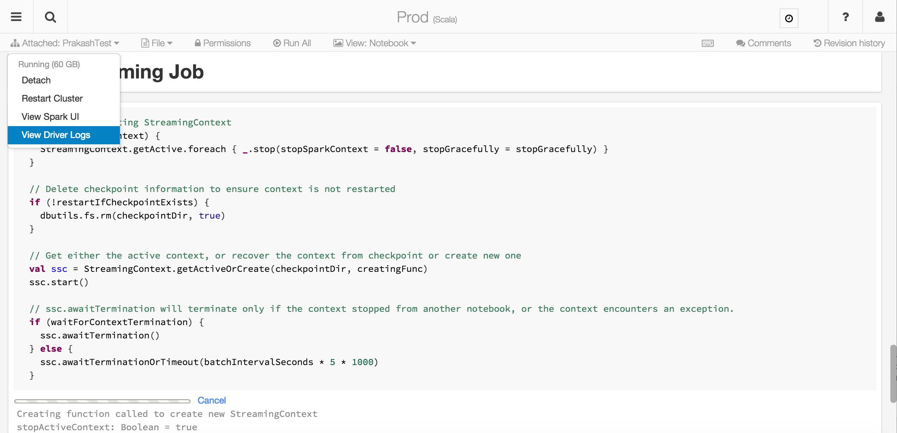Select Detach from cluster menu

click(x=36, y=80)
